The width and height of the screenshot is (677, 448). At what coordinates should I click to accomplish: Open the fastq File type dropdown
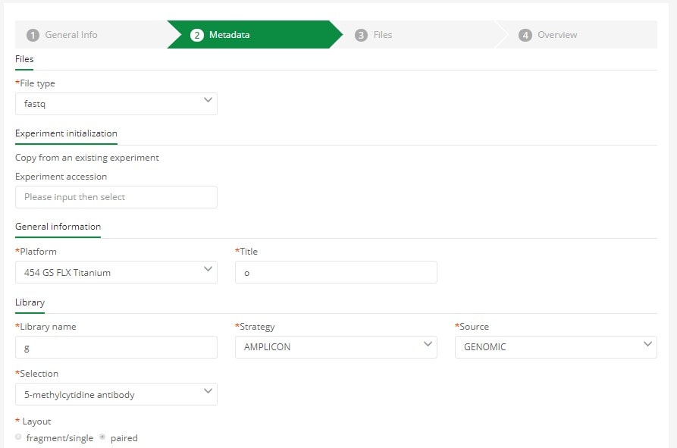click(116, 104)
